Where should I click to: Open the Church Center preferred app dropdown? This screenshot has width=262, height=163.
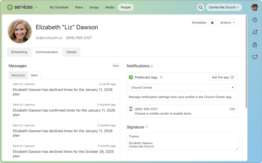[182, 88]
